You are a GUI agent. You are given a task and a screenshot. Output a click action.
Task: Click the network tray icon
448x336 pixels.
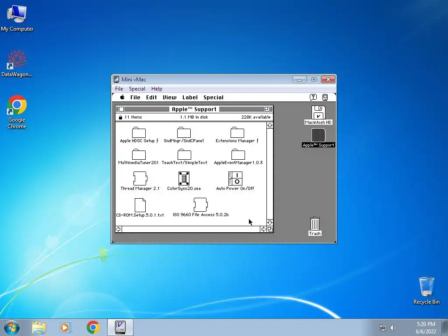pyautogui.click(x=382, y=328)
